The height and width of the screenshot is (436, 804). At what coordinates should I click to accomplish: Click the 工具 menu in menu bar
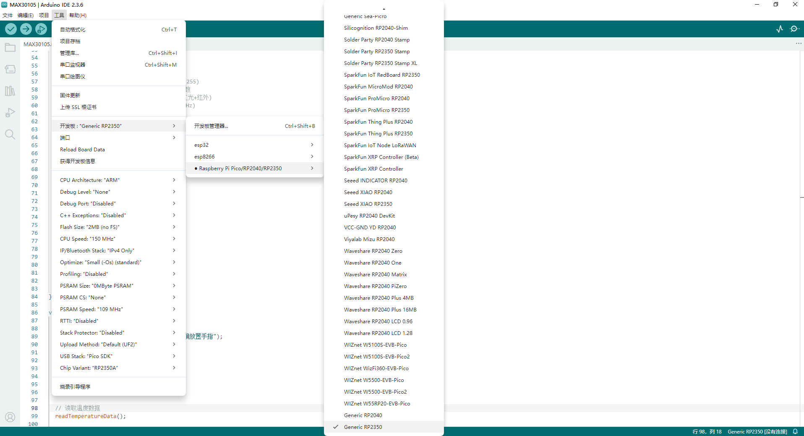coord(59,15)
